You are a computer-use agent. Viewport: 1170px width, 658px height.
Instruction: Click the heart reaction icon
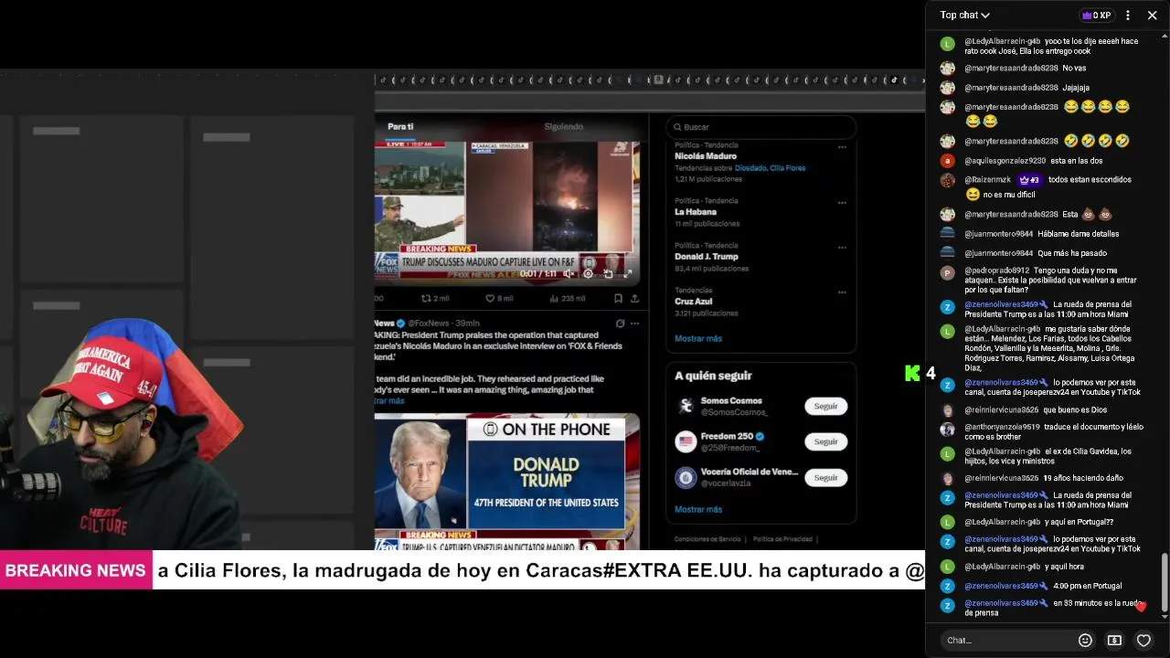(1143, 640)
